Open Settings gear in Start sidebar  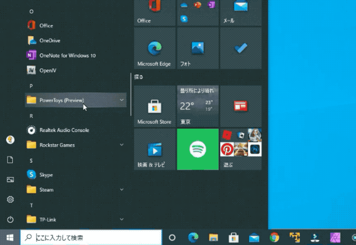click(10, 200)
